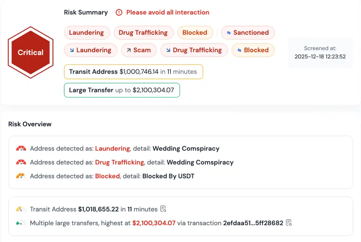The width and height of the screenshot is (361, 242).
Task: Toggle the Blocked tag in the first row
Action: click(195, 32)
